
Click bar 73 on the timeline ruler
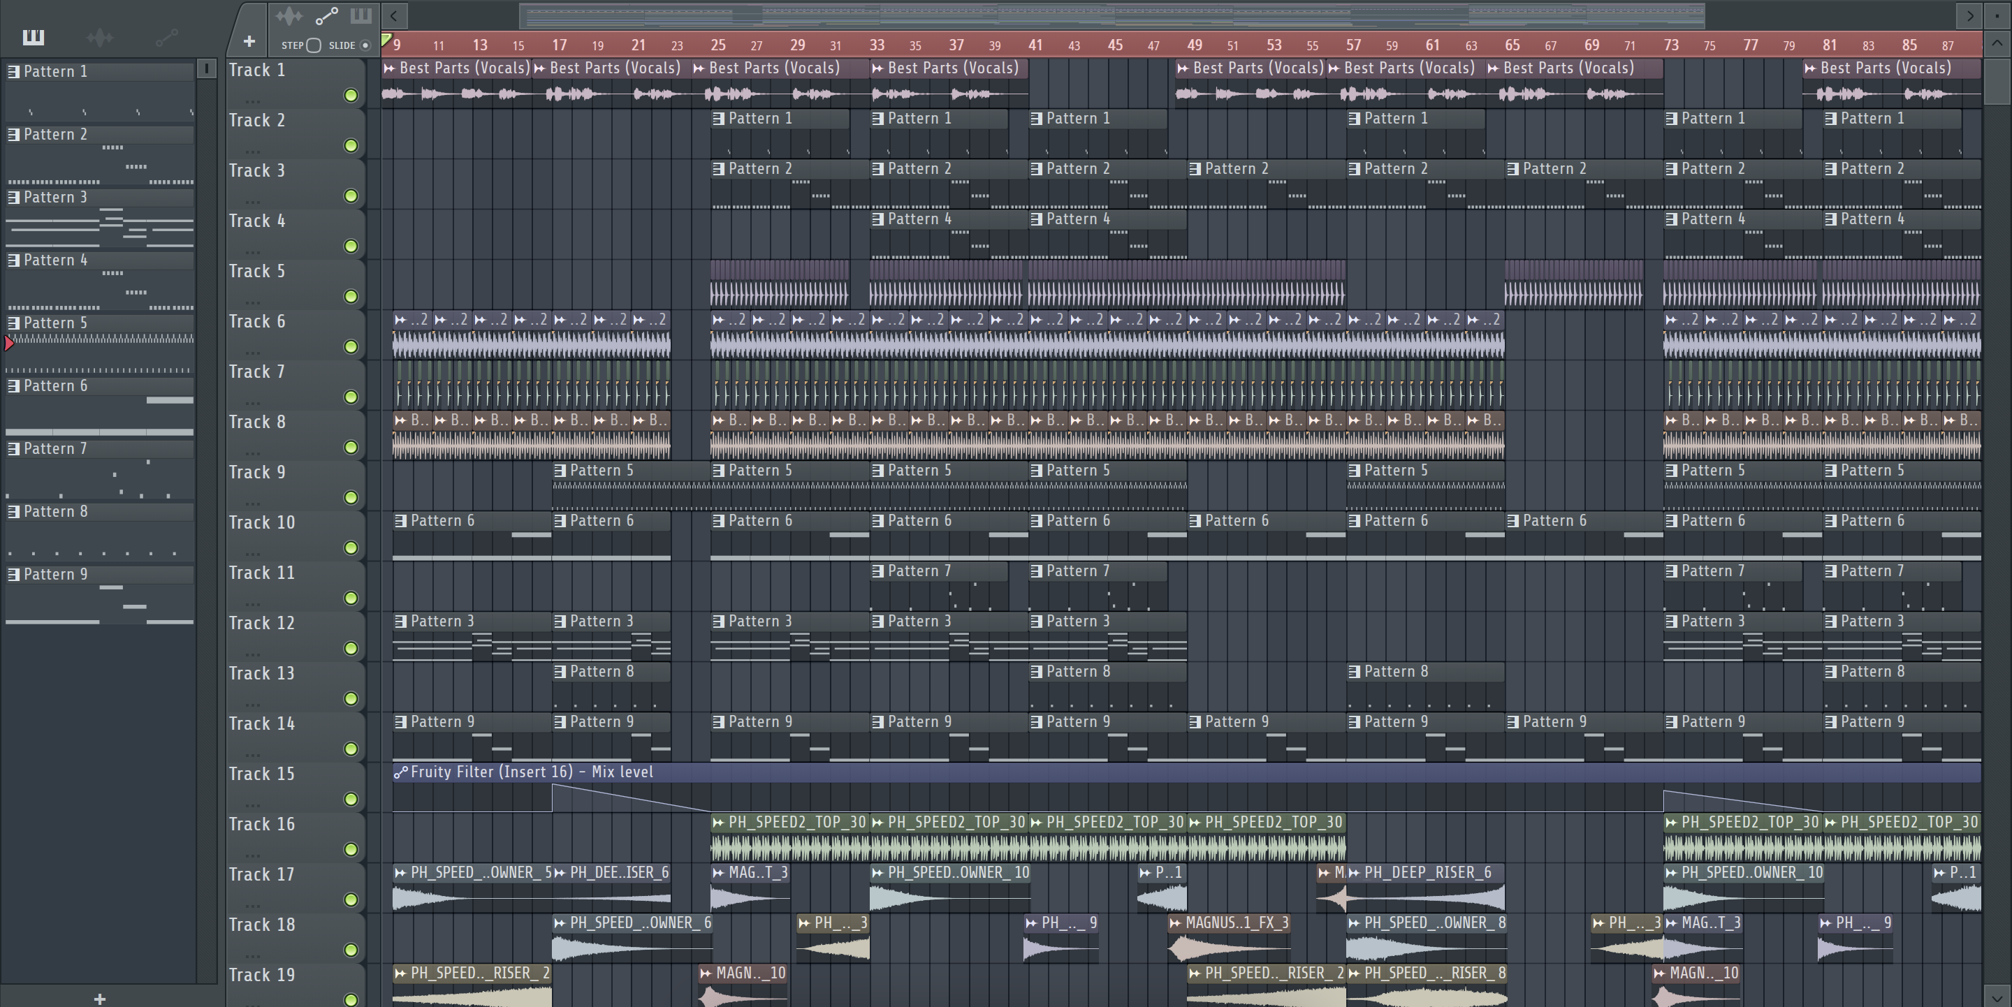click(1670, 45)
